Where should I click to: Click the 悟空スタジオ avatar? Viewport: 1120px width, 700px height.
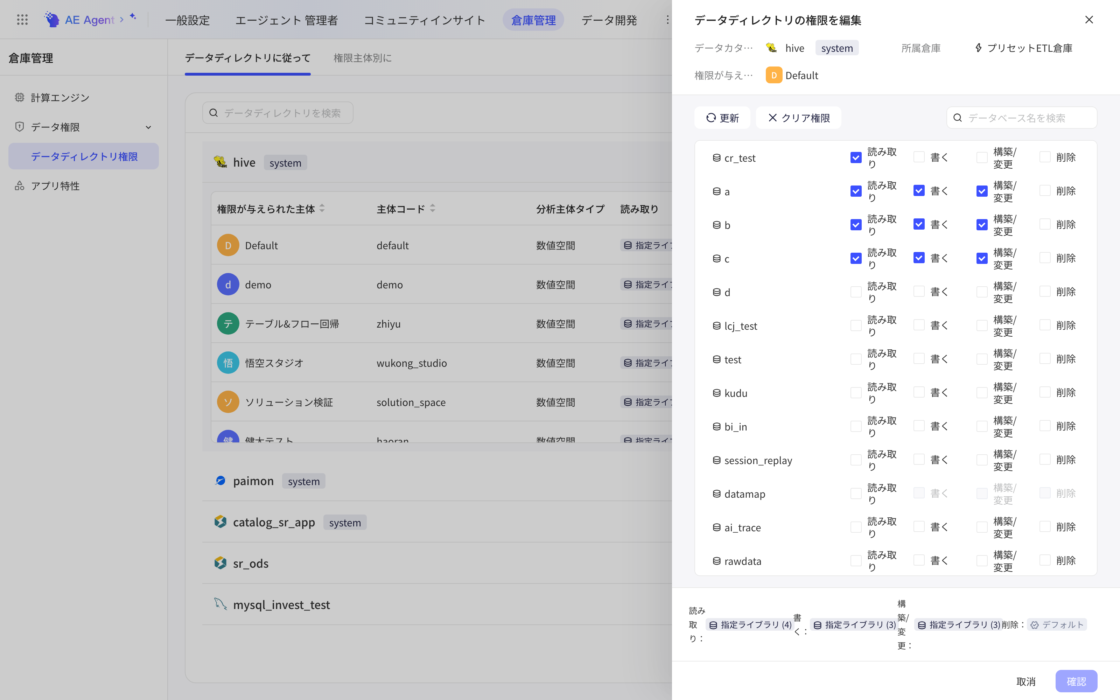coord(228,363)
